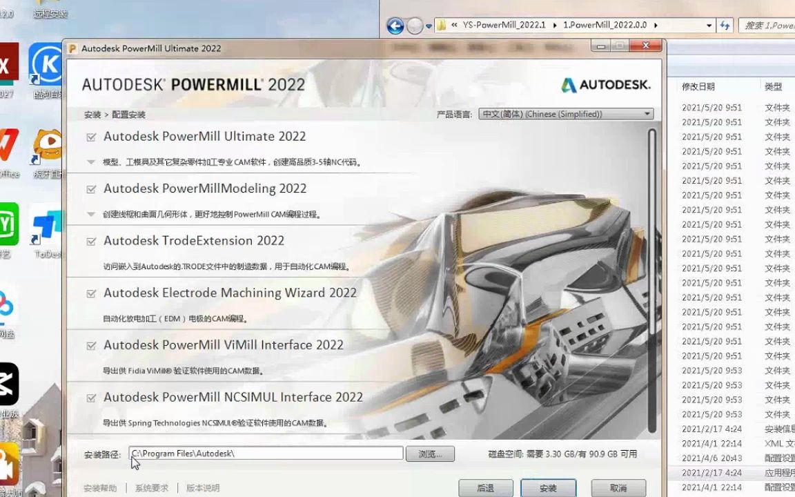Viewport: 795px width, 497px height.
Task: Toggle Autodesk TrodeExtension 2022 checkbox
Action: tap(91, 242)
